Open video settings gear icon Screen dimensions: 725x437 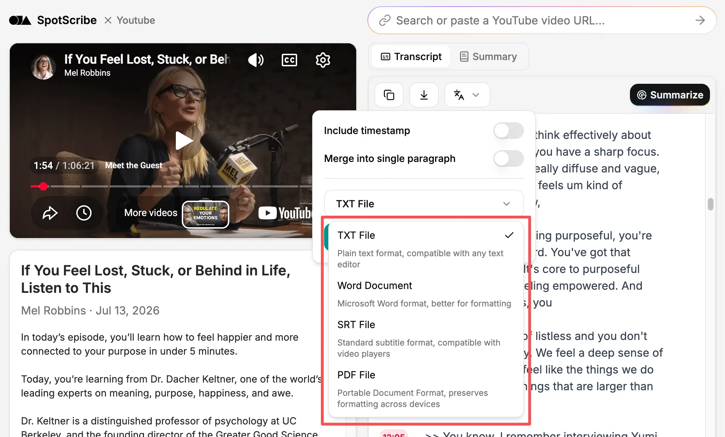(323, 60)
